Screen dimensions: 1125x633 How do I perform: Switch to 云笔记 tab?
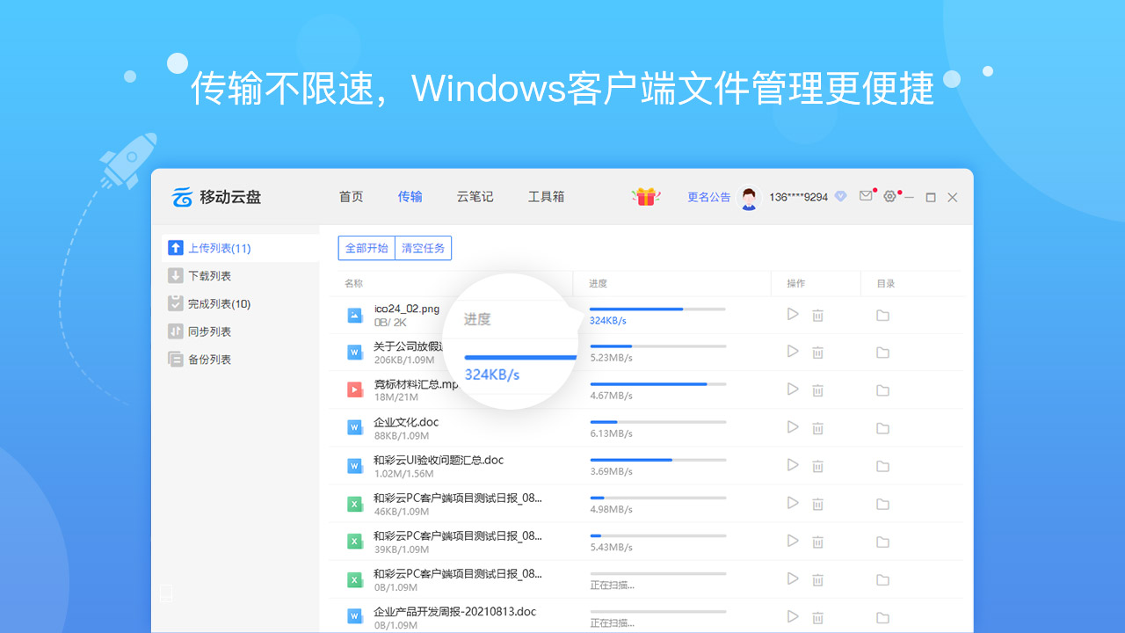click(475, 197)
